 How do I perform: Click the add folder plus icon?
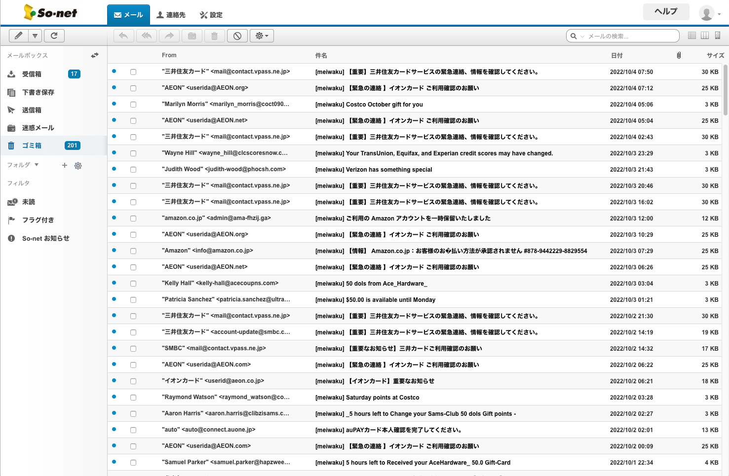[64, 165]
